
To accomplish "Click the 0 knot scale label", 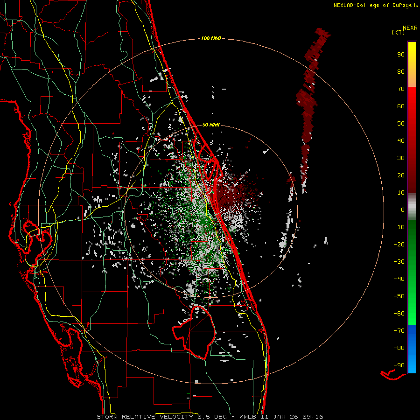I will pos(403,210).
